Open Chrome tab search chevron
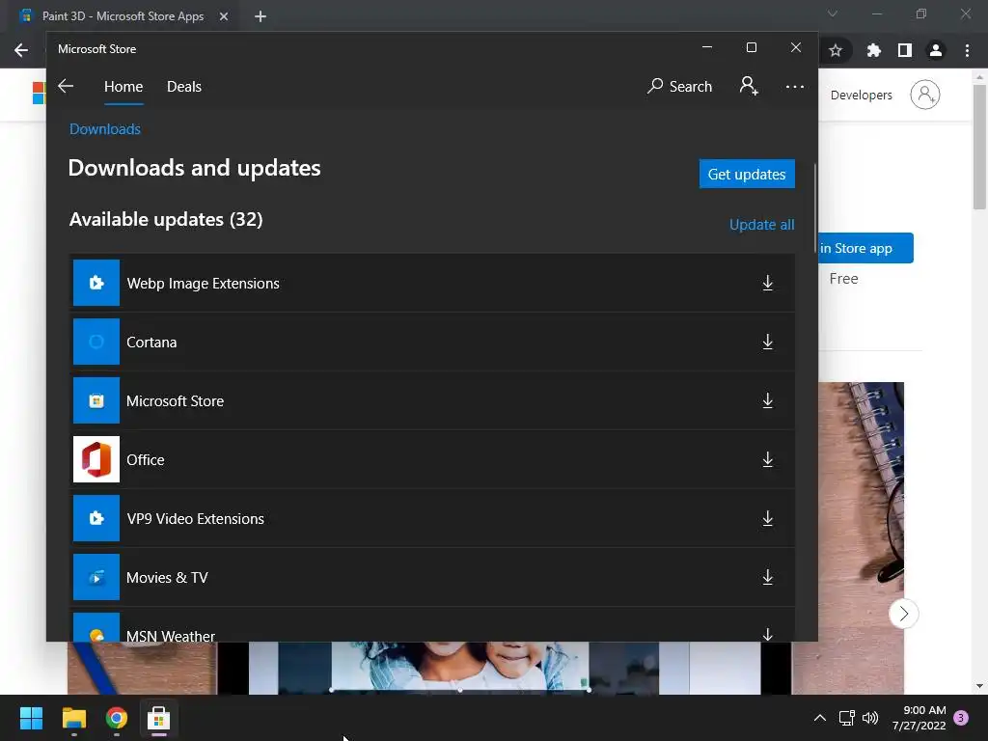 click(833, 14)
